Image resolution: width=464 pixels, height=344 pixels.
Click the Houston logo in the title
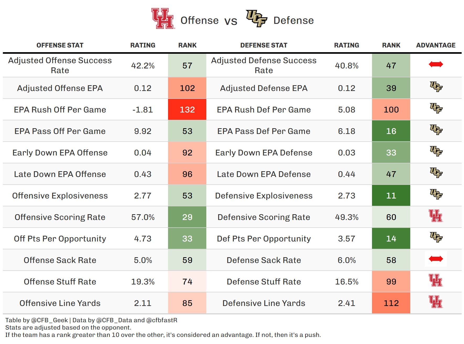click(x=163, y=18)
